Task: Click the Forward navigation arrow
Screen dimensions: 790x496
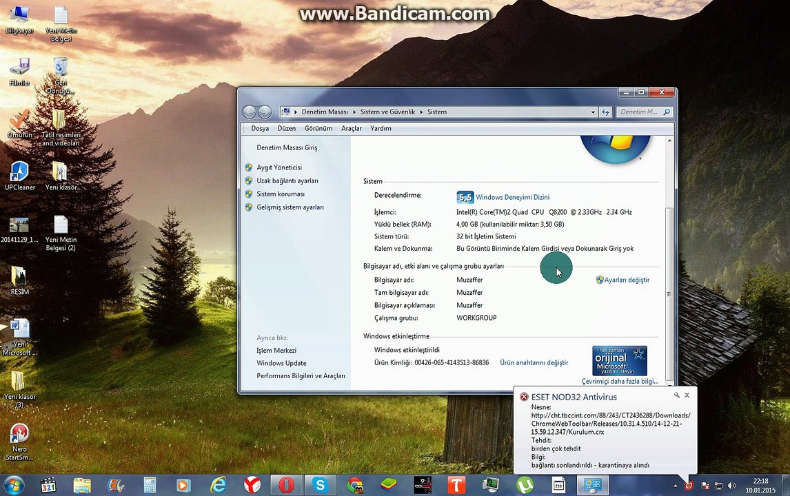Action: [265, 112]
